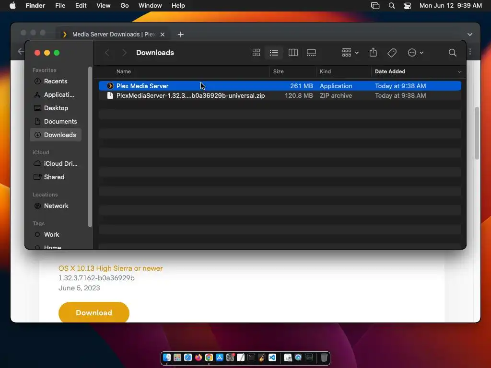Open the Apple menu
The image size is (491, 368).
tap(12, 6)
